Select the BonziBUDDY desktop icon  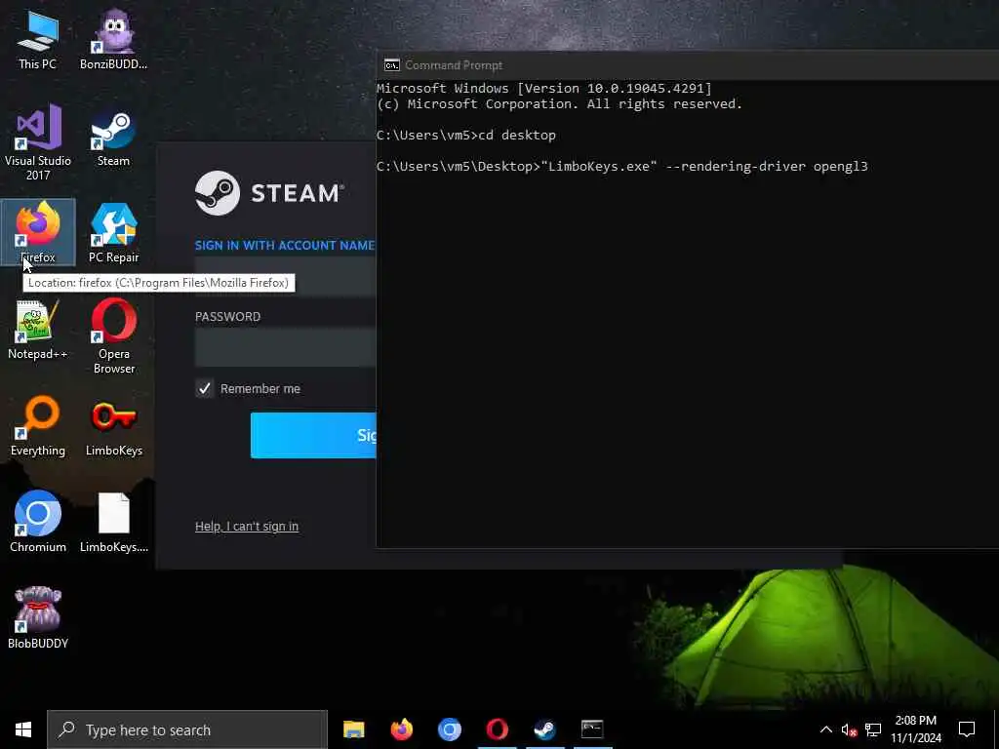tap(113, 39)
